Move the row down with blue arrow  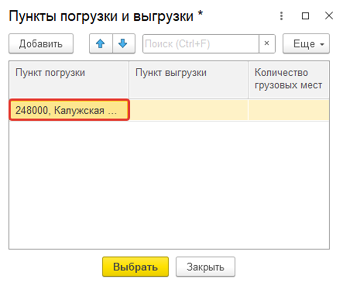point(124,44)
